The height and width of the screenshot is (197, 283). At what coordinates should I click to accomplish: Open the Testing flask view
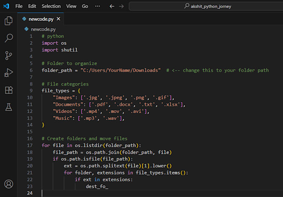[8, 107]
